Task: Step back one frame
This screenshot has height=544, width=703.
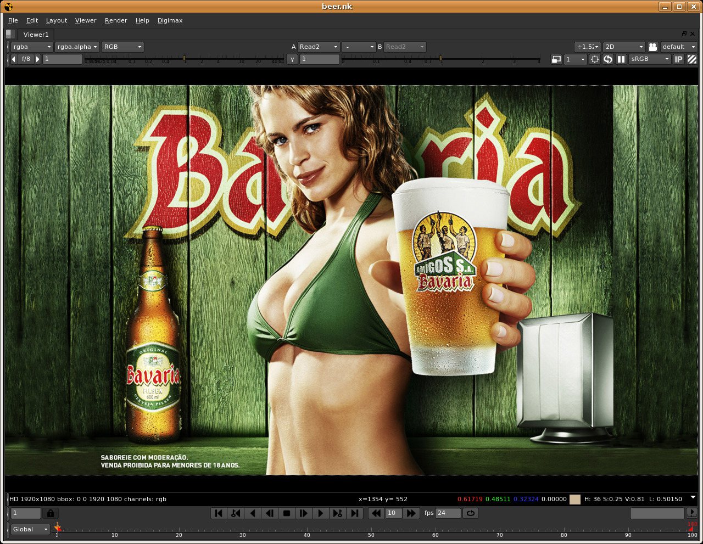Action: [x=270, y=513]
